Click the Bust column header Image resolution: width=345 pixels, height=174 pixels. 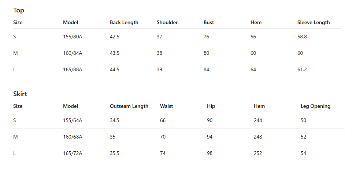(209, 22)
